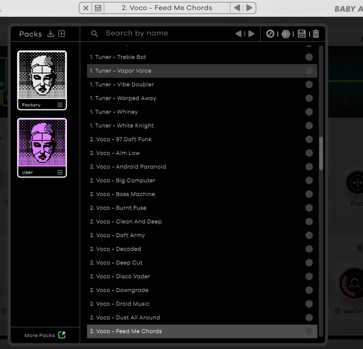Select the Tuner - White Knight preset
Viewport: 363px width, 349px height.
tap(122, 126)
